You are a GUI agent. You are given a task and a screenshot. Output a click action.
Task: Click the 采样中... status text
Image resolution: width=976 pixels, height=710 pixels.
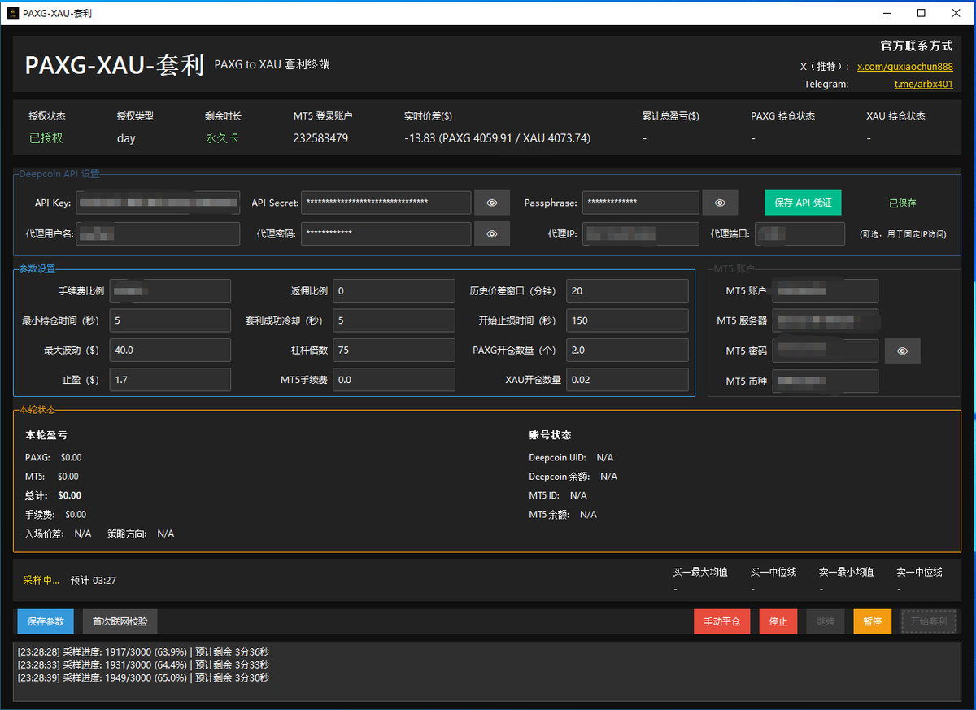pos(41,581)
